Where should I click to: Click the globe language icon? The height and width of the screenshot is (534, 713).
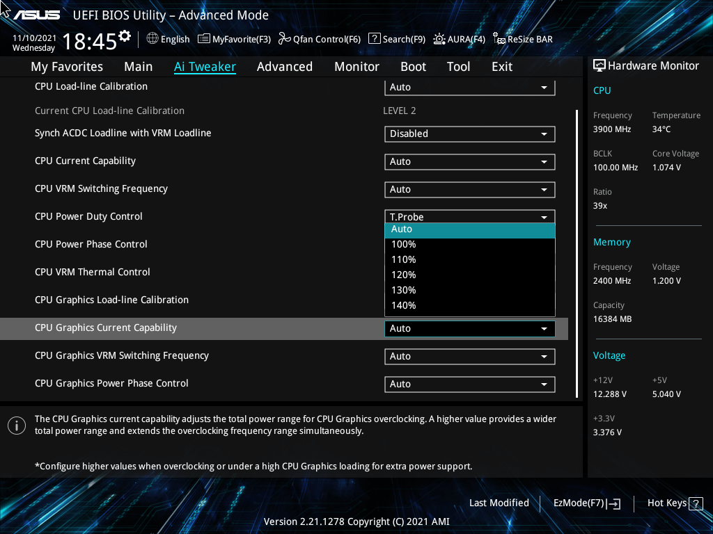click(x=152, y=39)
